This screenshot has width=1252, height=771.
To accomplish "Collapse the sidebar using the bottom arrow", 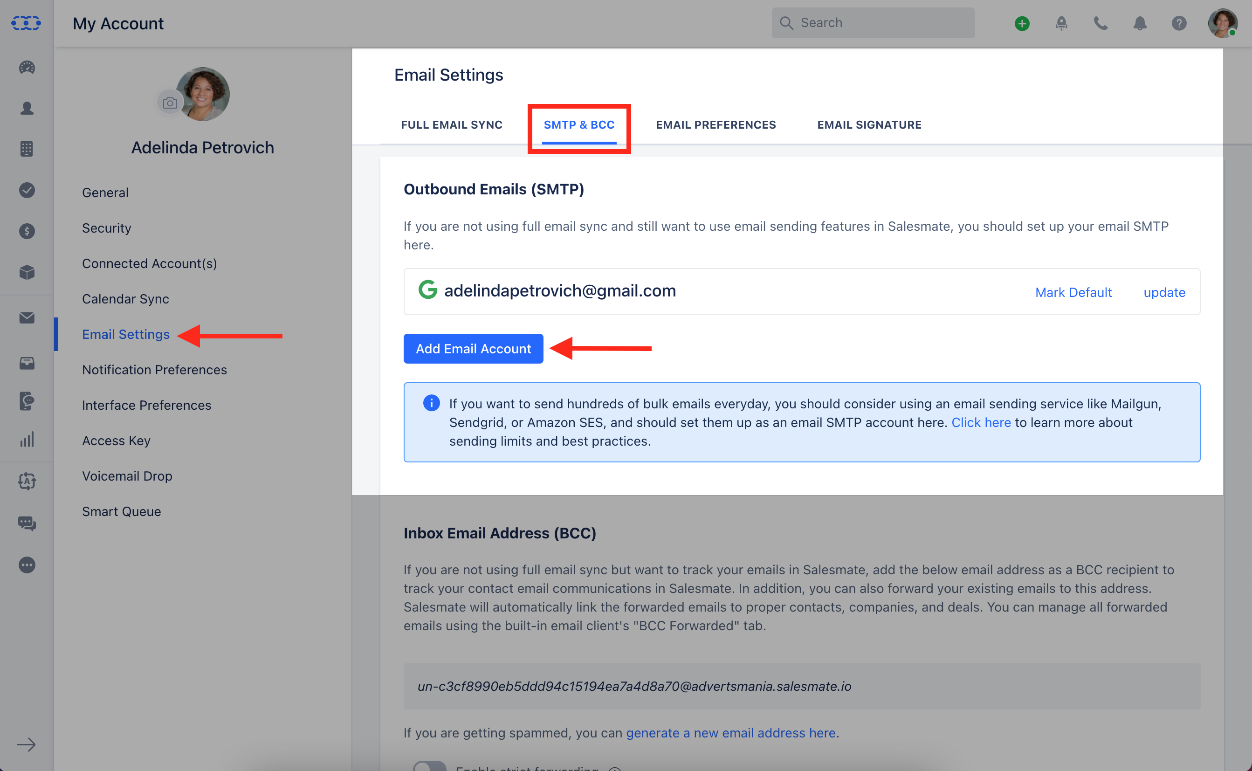I will [26, 744].
